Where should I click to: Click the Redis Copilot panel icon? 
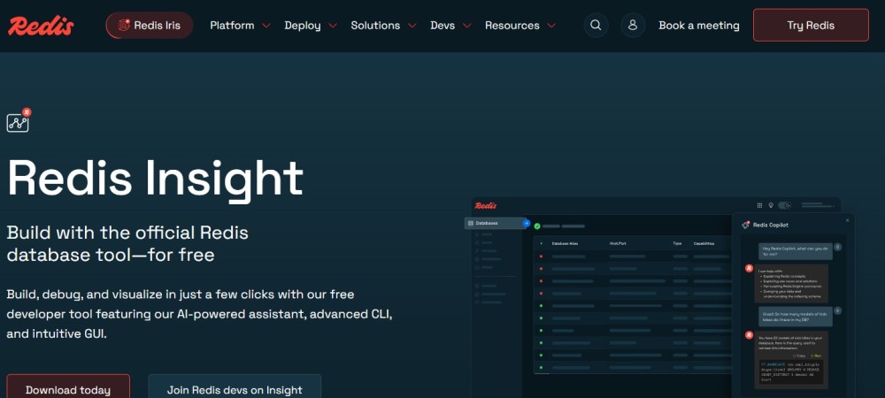click(746, 225)
